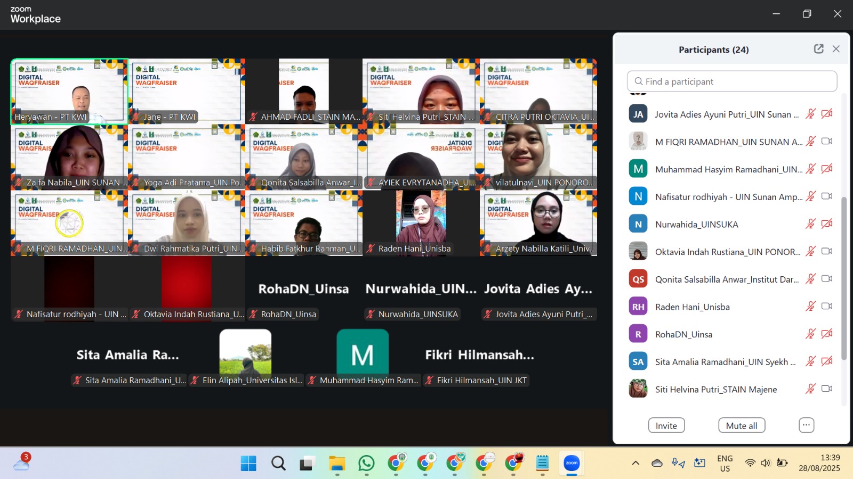Show hidden system tray icons

click(635, 463)
